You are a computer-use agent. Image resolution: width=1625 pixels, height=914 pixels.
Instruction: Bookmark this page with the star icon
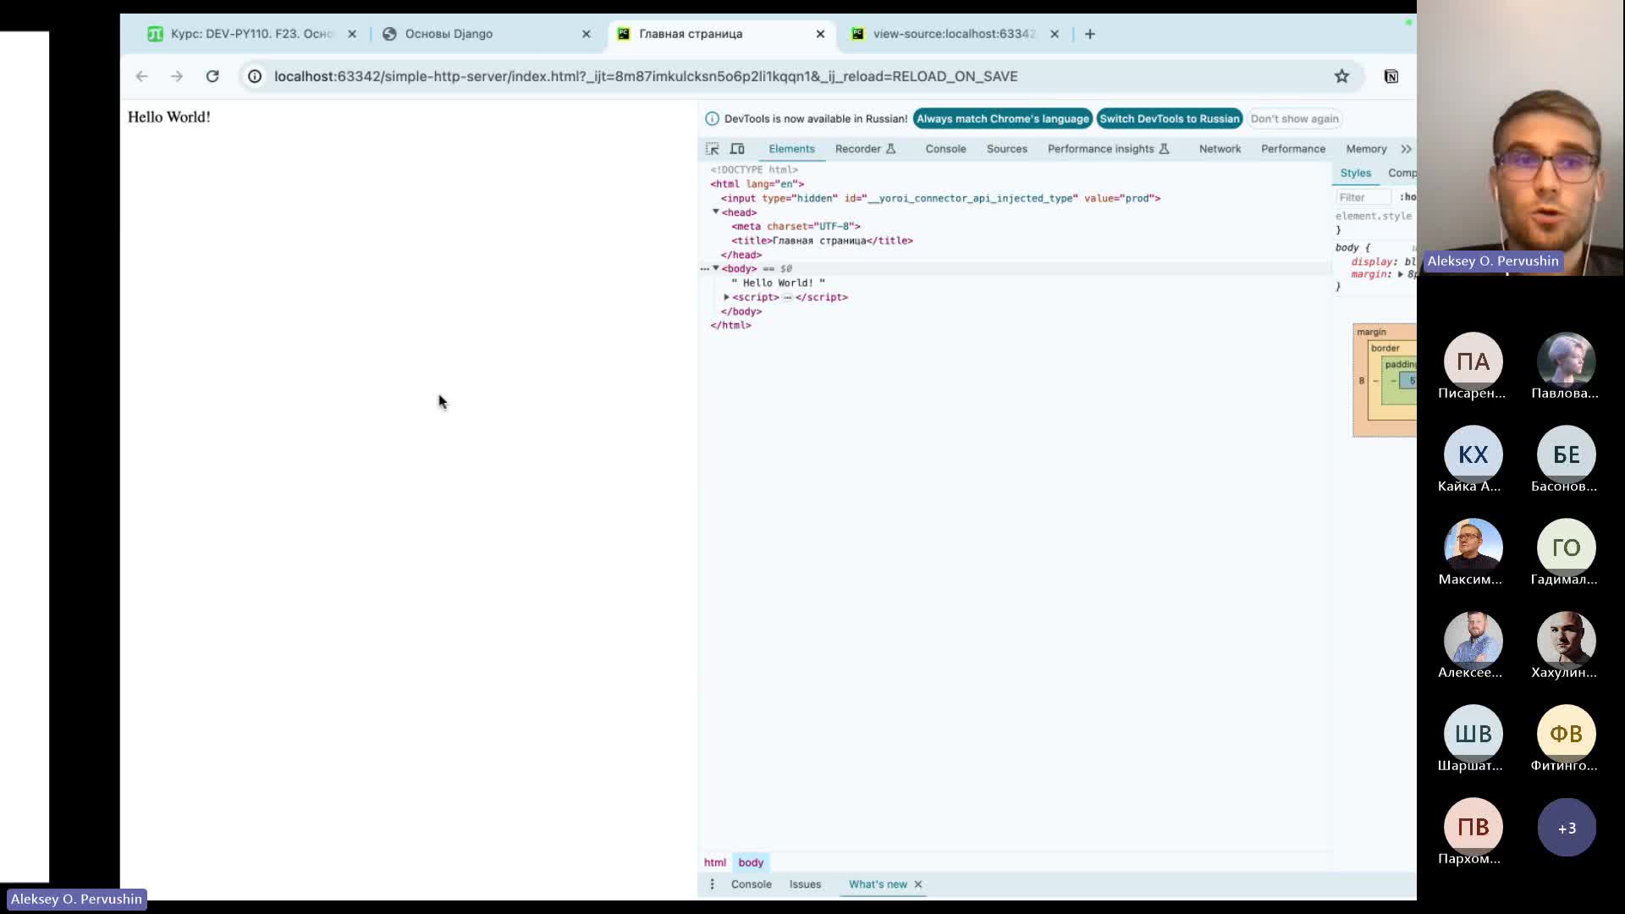coord(1341,76)
